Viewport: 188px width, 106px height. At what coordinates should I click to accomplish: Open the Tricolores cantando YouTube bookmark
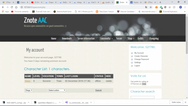20,12
